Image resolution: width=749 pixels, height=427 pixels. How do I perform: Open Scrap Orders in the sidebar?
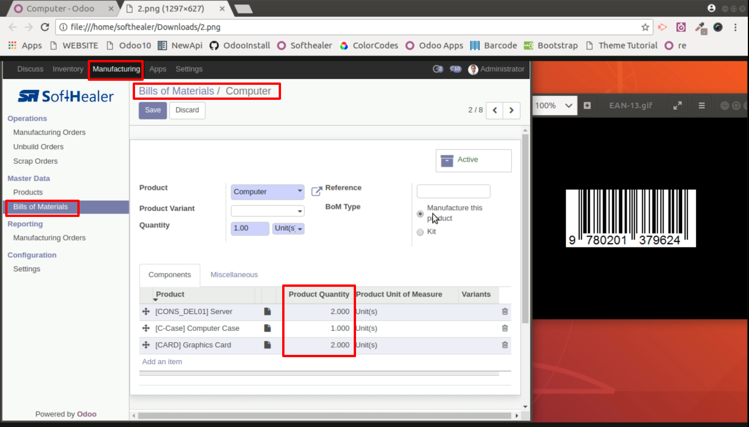click(35, 161)
